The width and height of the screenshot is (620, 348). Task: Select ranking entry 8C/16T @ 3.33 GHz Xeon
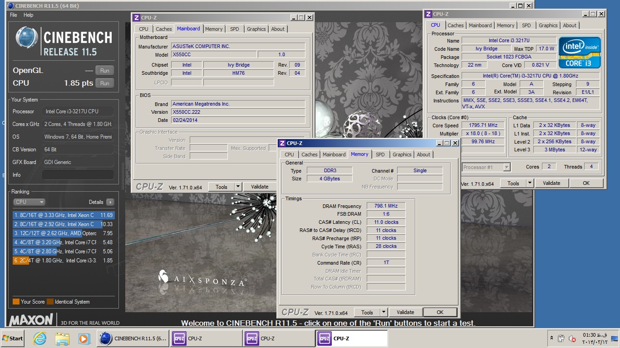pyautogui.click(x=64, y=215)
